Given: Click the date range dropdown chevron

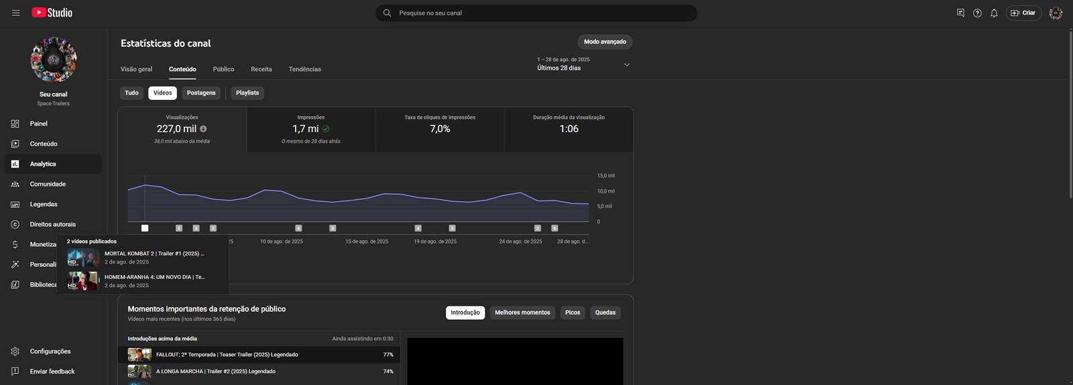Looking at the screenshot, I should (627, 64).
